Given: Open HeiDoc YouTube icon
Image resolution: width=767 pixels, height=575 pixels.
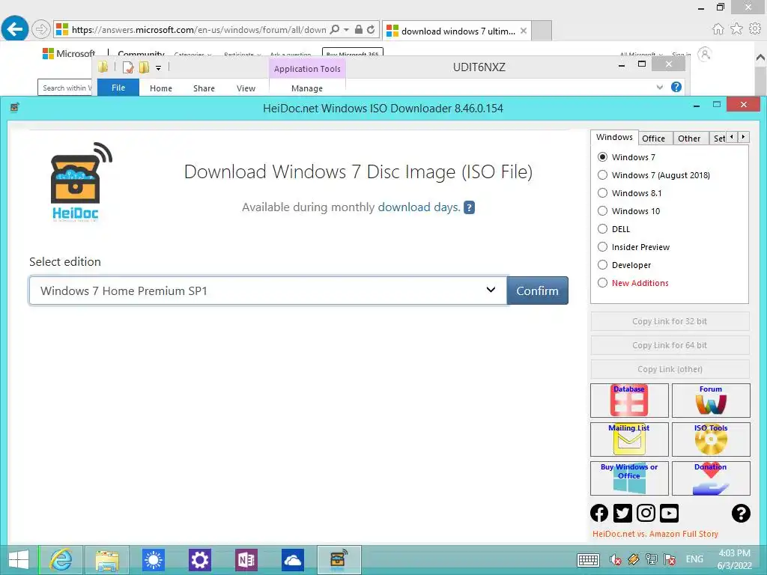Looking at the screenshot, I should (x=669, y=513).
